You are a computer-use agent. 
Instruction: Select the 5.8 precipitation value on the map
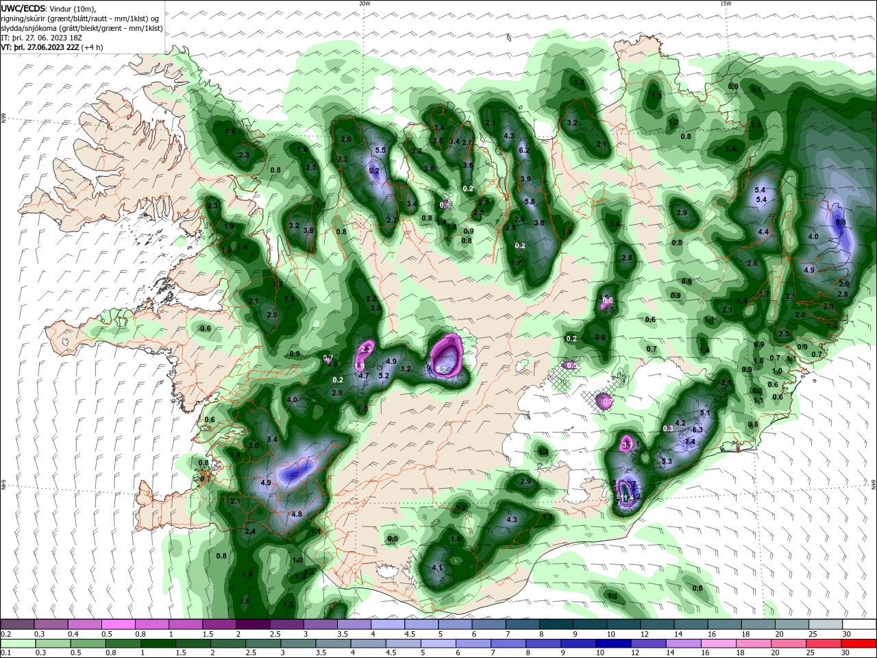click(x=530, y=202)
